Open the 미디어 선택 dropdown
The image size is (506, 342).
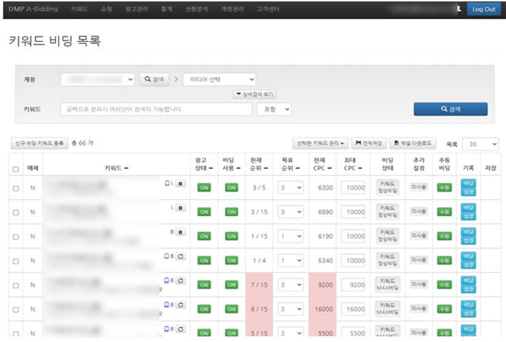[x=219, y=79]
